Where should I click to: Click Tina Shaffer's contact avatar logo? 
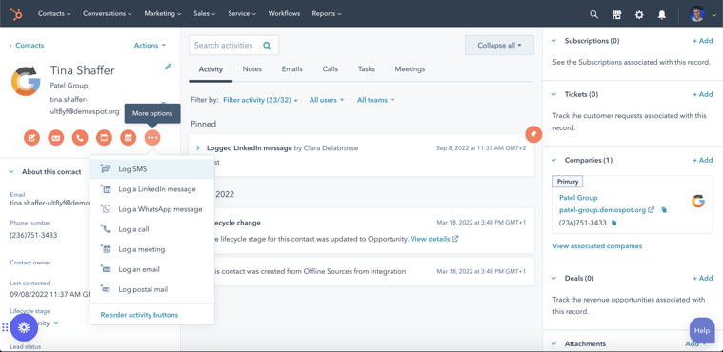(x=26, y=81)
